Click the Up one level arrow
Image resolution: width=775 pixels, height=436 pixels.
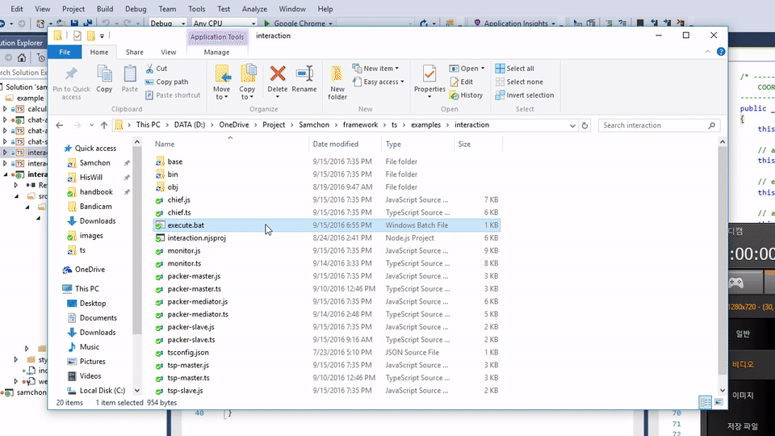point(104,125)
